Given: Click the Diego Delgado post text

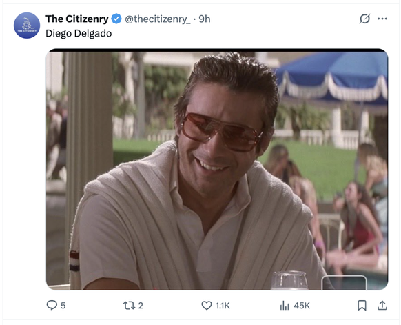Looking at the screenshot, I should 79,34.
